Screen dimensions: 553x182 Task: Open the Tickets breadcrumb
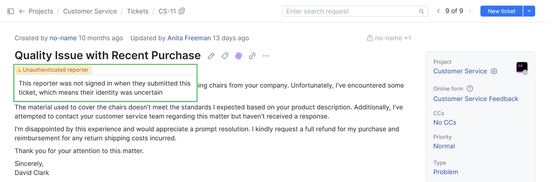click(x=138, y=11)
